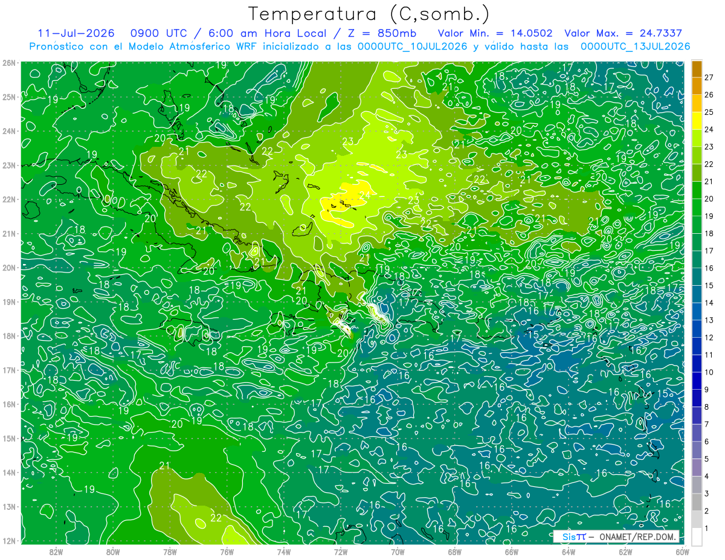Click the title 'Temperatura (C,somb.)'
This screenshot has width=725, height=560.
pyautogui.click(x=369, y=14)
